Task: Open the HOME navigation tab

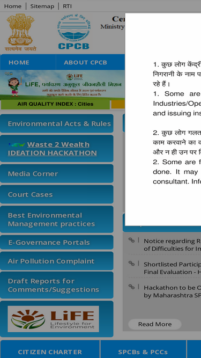Action: [19, 62]
